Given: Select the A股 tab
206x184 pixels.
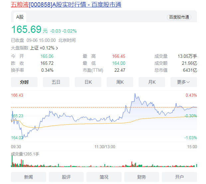Looking at the screenshot, I should tap(20, 17).
